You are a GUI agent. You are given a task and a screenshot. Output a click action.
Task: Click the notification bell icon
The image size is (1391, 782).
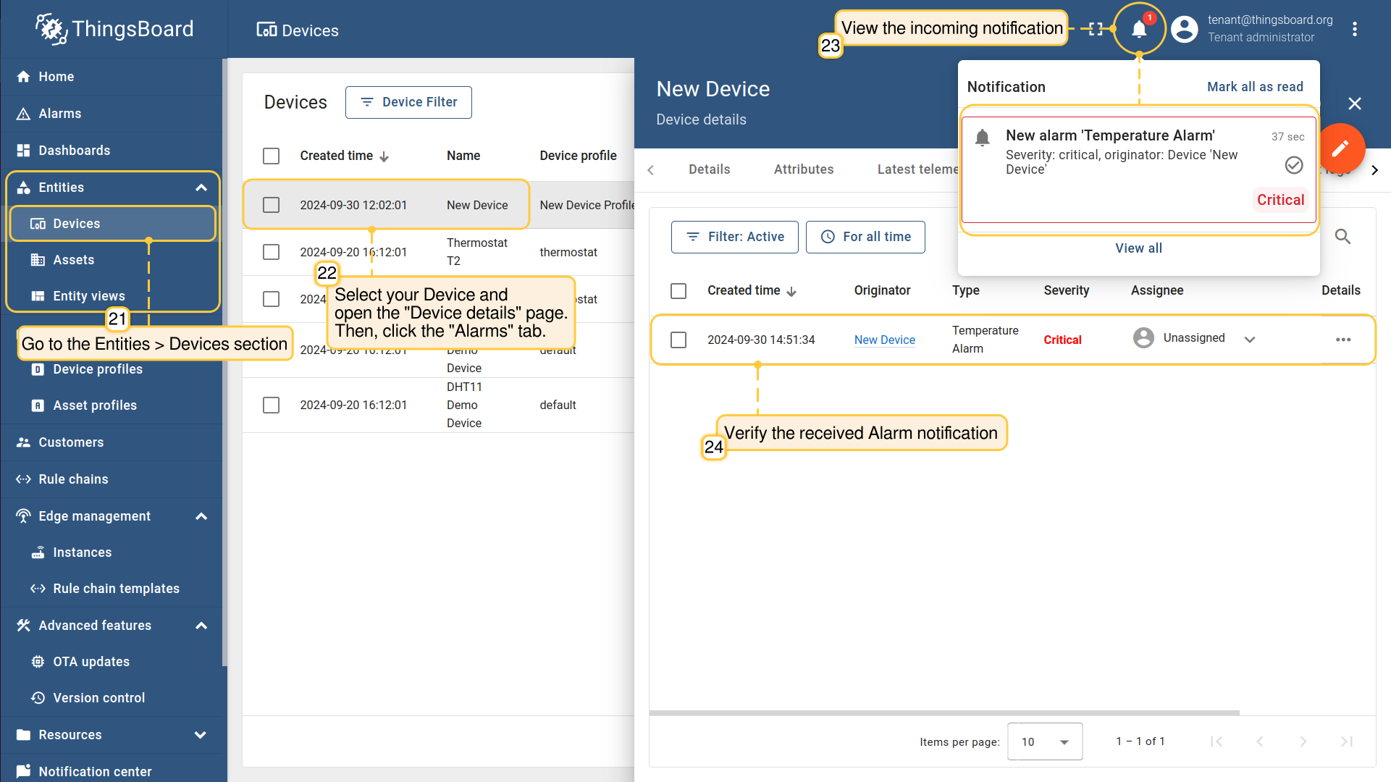coord(1139,29)
